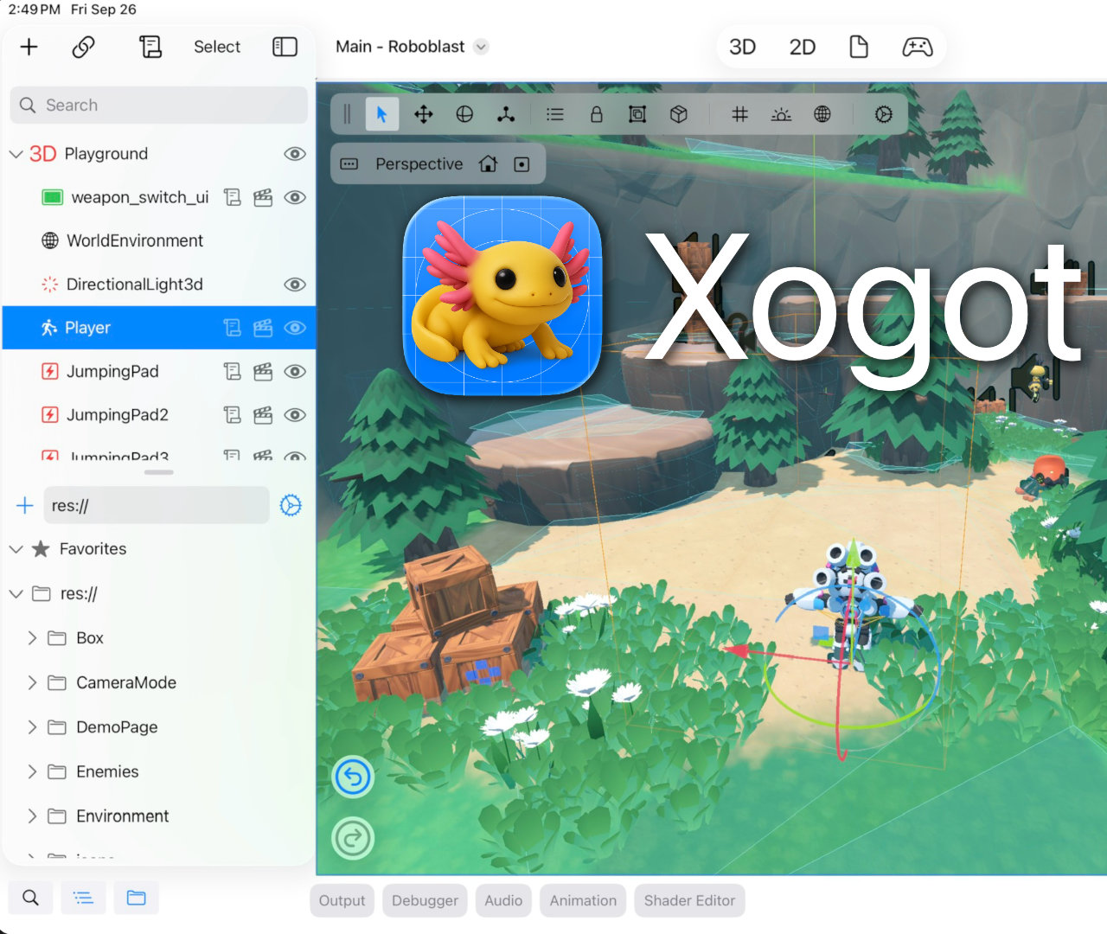This screenshot has height=934, width=1107.
Task: Switch to the 2D editor tab
Action: [801, 47]
